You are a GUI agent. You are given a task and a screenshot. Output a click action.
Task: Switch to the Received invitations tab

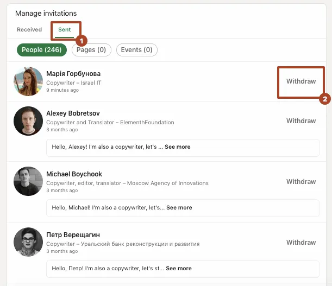pos(29,29)
